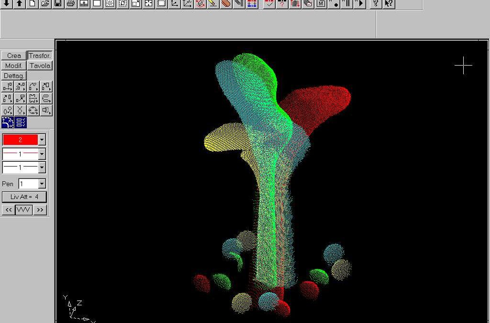Click the printer icon in the top toolbar
This screenshot has width=490, height=323.
coord(71,4)
